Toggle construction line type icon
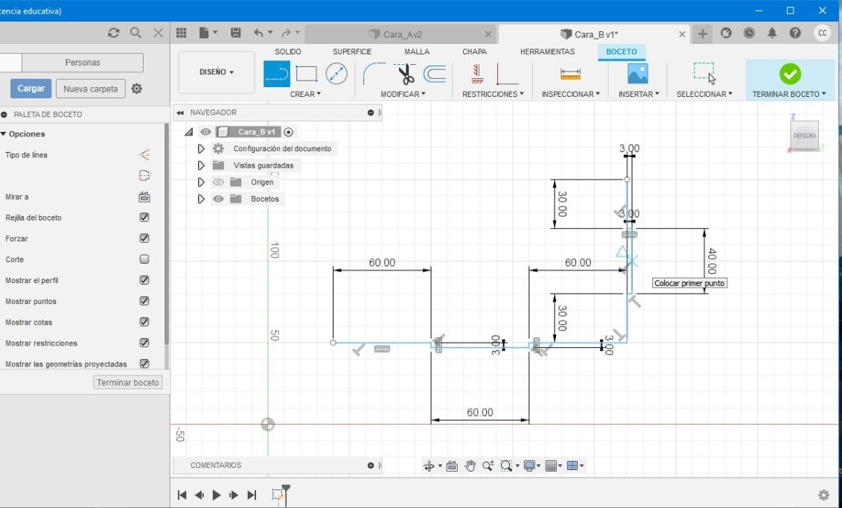The height and width of the screenshot is (508, 842). click(x=144, y=155)
